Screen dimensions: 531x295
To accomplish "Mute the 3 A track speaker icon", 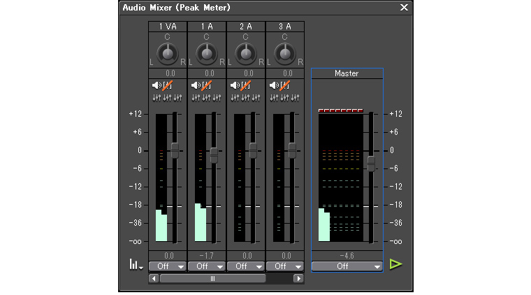I will click(x=275, y=85).
